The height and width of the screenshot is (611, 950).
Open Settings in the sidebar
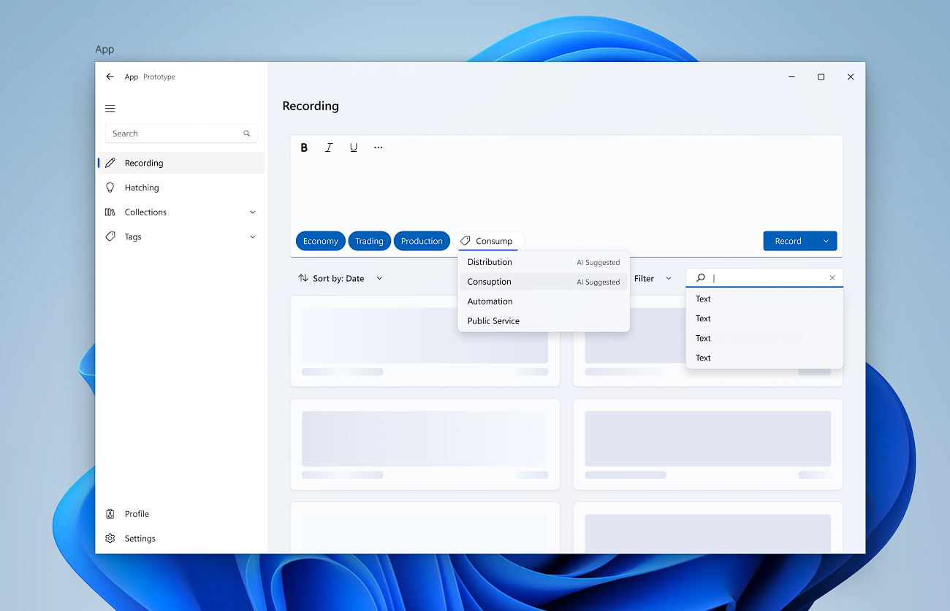click(x=181, y=539)
